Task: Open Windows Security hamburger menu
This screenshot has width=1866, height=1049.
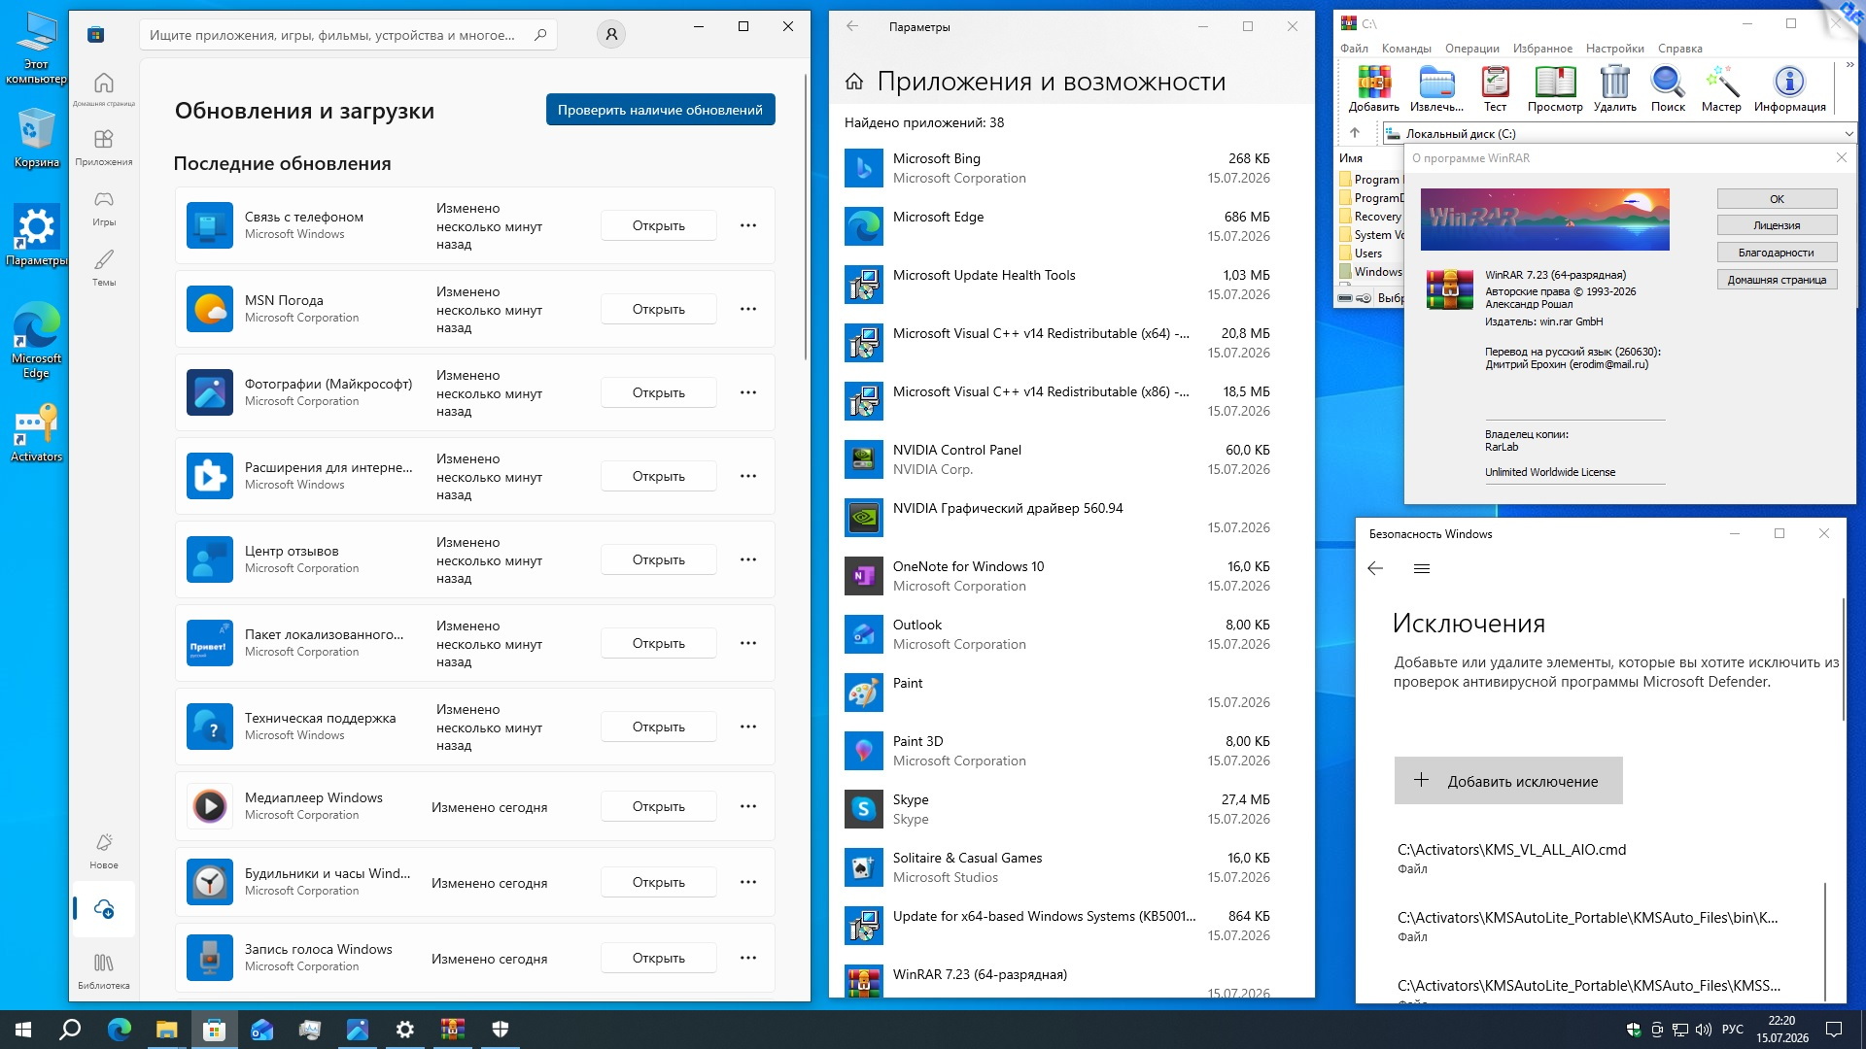Action: coord(1422,568)
